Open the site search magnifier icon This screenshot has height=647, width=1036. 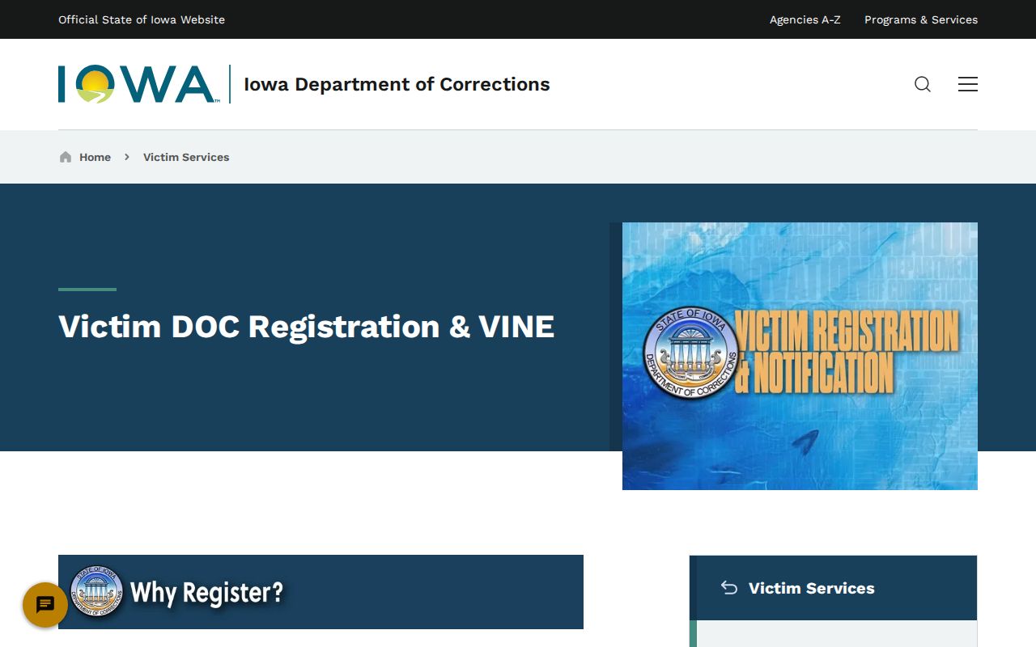click(923, 84)
